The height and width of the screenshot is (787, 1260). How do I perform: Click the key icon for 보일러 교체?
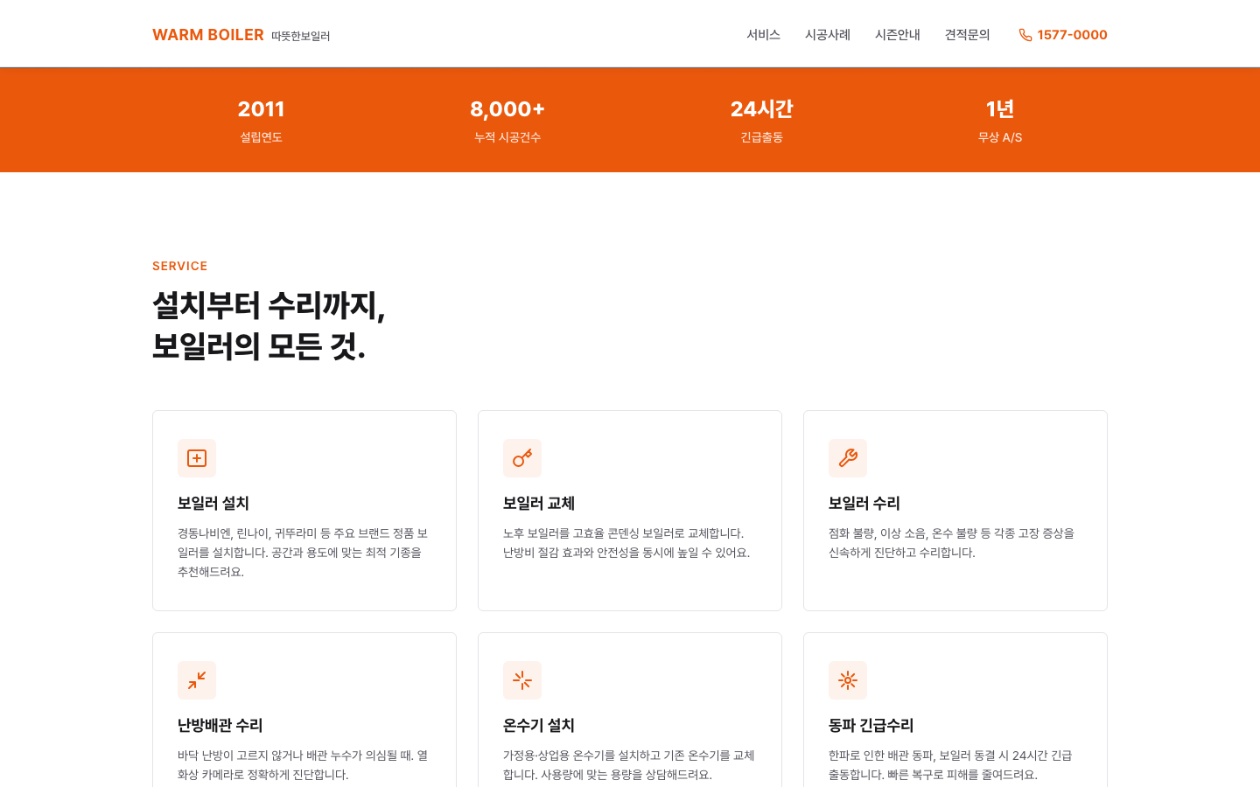522,458
